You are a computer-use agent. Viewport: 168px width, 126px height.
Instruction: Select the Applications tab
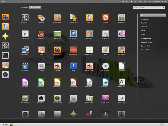coord(35,7)
